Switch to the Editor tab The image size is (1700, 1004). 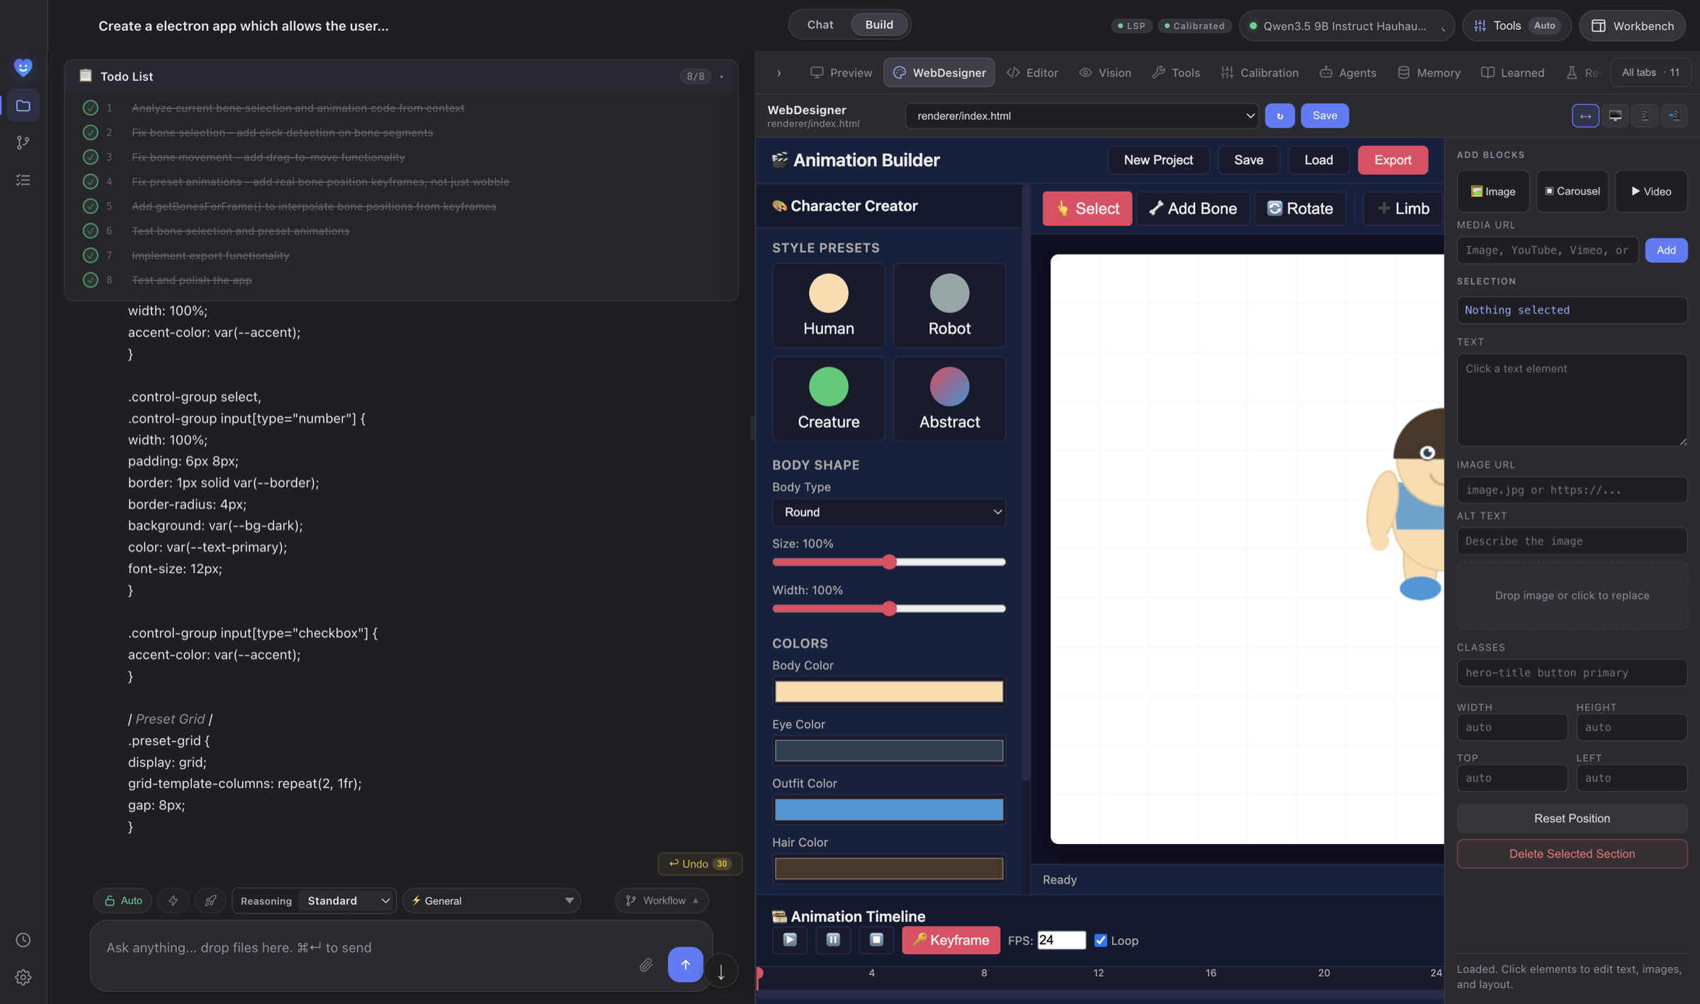[1032, 72]
